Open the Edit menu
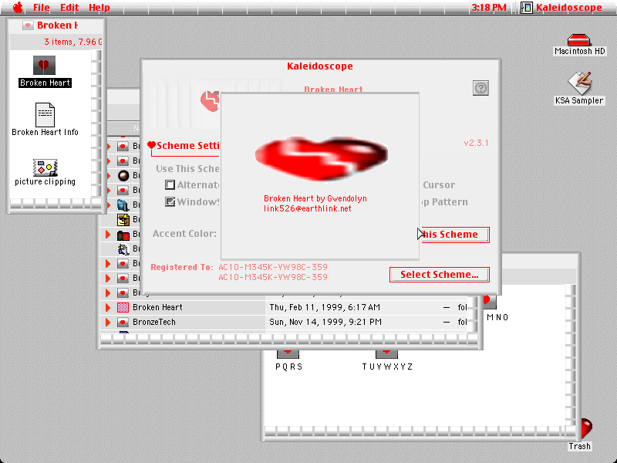This screenshot has width=617, height=463. (x=69, y=8)
